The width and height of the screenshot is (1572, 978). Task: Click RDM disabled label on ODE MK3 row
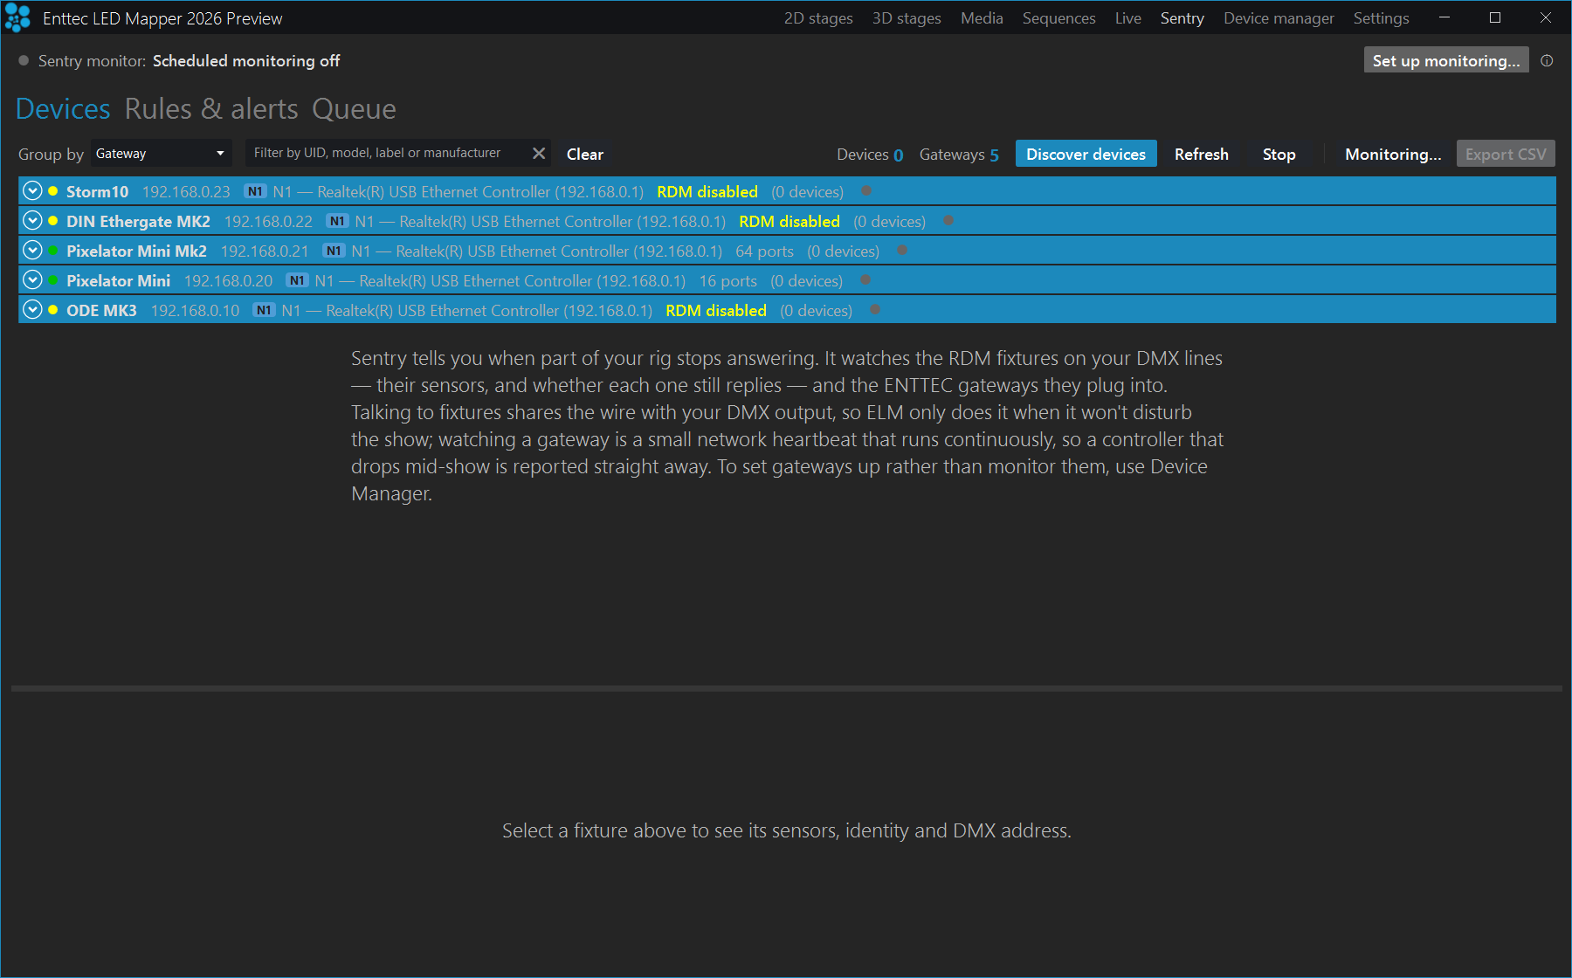716,310
